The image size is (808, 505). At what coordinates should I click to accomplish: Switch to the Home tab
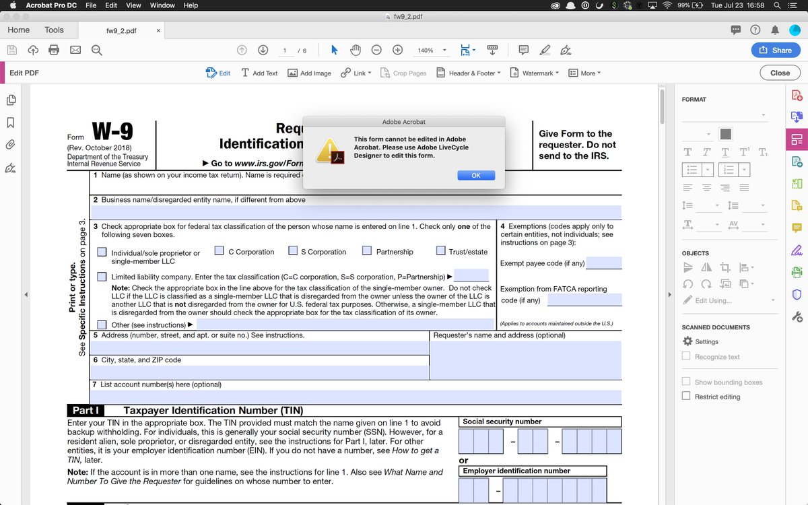tap(19, 30)
